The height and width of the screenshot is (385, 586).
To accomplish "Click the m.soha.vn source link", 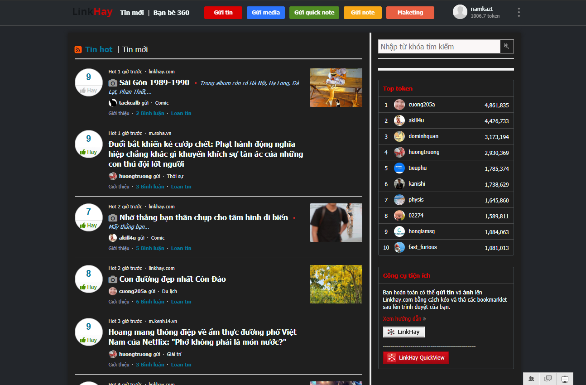I will point(160,133).
